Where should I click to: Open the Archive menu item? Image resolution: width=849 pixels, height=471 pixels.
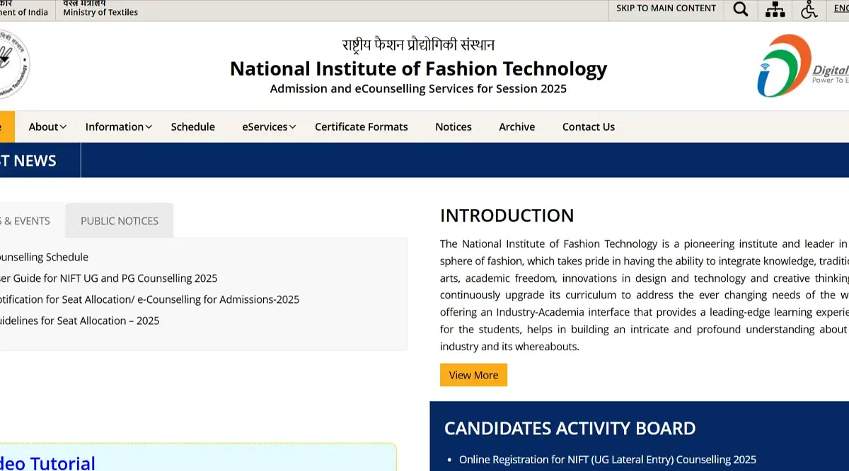click(x=516, y=127)
